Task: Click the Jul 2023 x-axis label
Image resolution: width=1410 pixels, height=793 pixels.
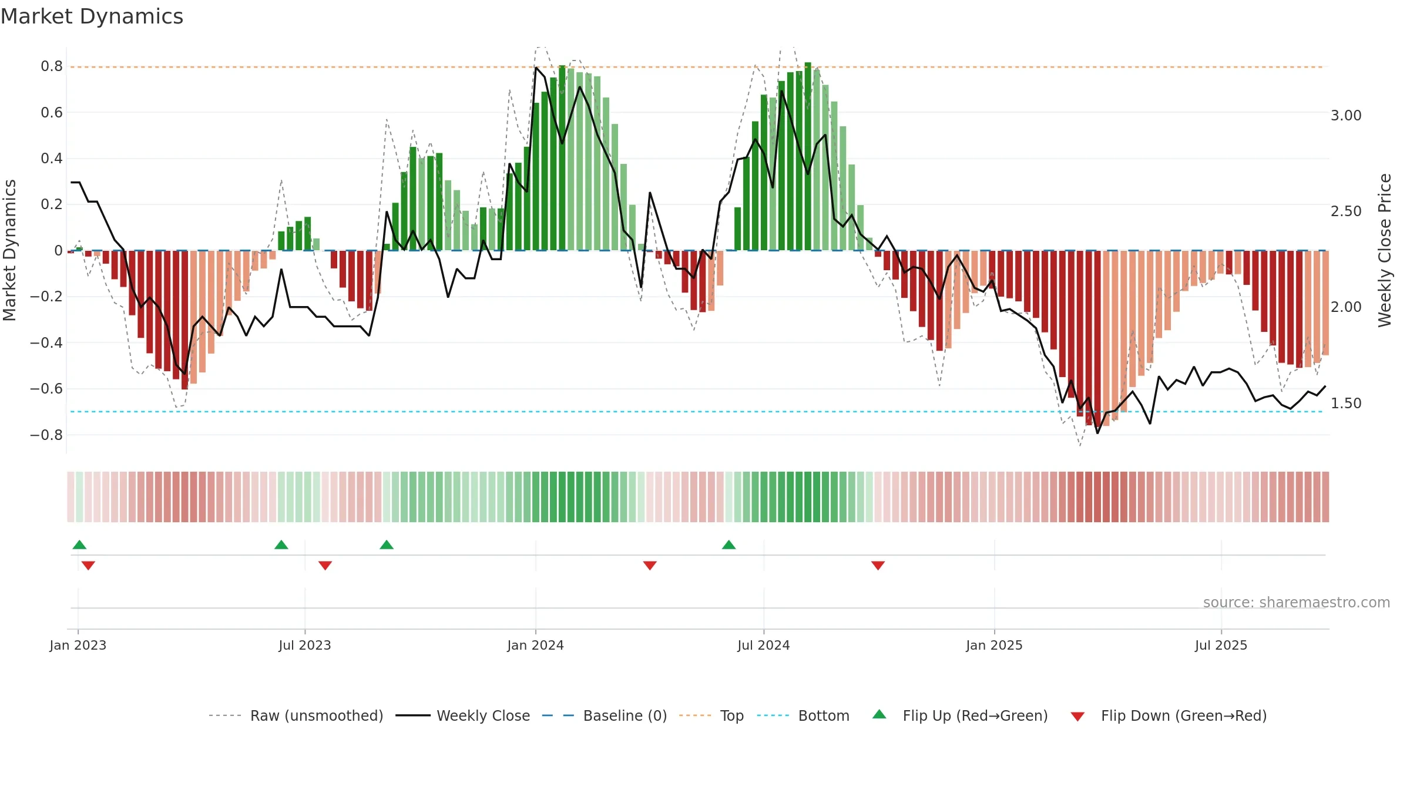Action: tap(305, 645)
